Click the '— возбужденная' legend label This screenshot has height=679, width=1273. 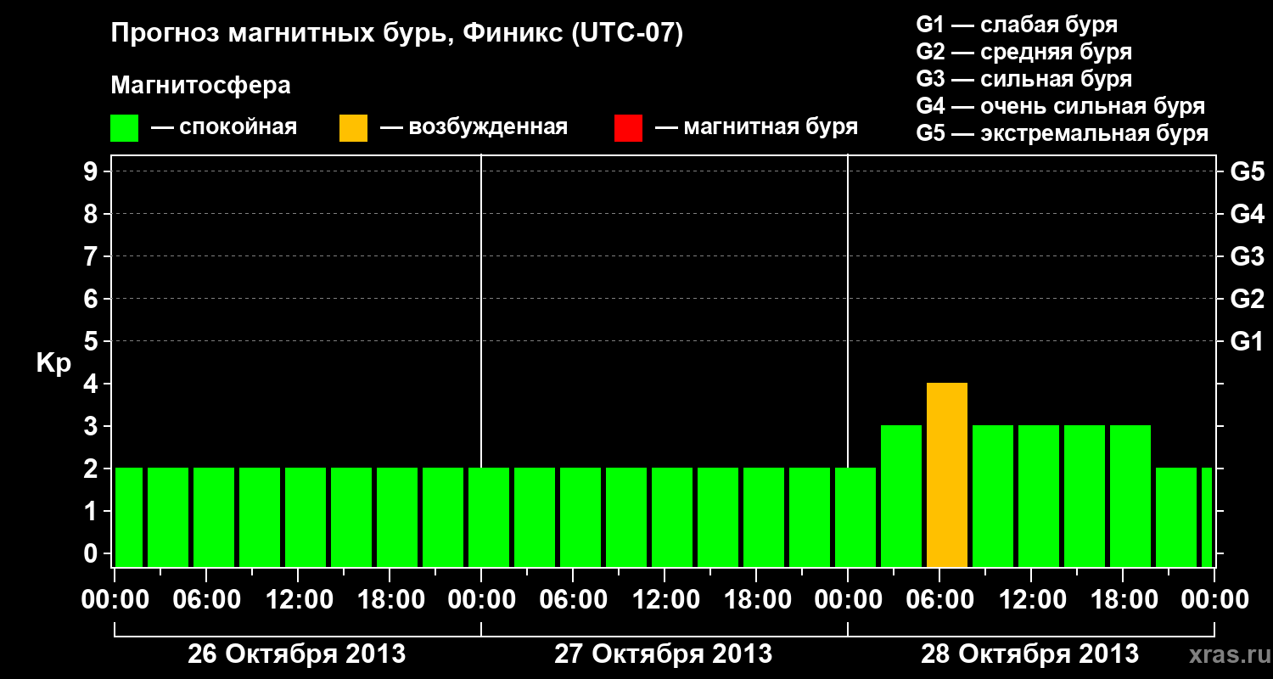click(x=474, y=127)
